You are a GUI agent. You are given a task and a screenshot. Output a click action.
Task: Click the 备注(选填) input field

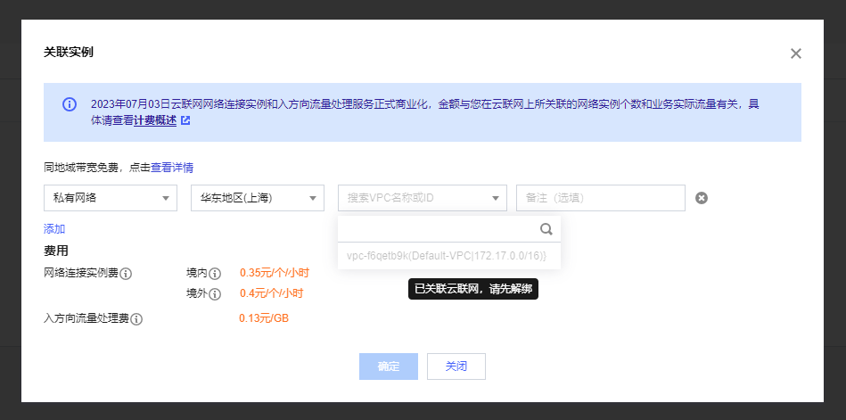coord(600,198)
